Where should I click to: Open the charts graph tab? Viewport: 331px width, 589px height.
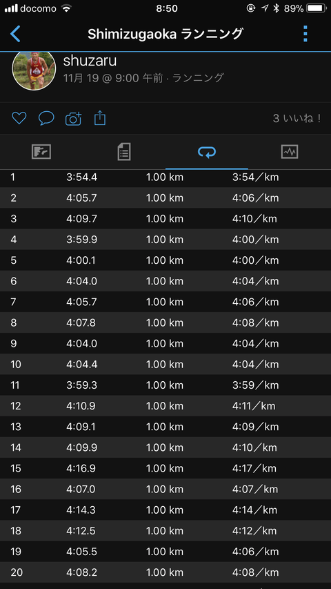pos(290,152)
